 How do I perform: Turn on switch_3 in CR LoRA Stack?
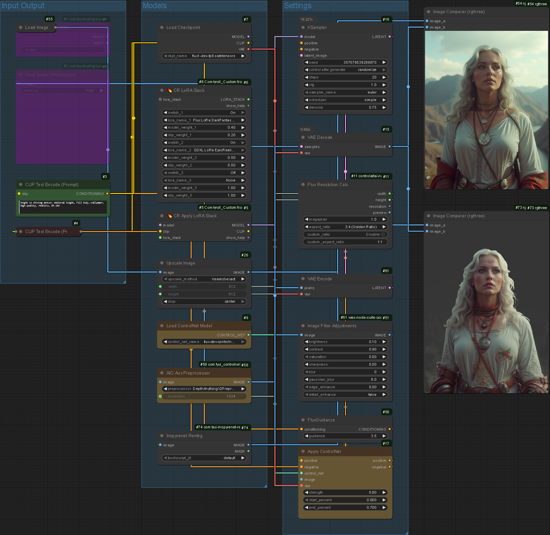click(x=204, y=173)
